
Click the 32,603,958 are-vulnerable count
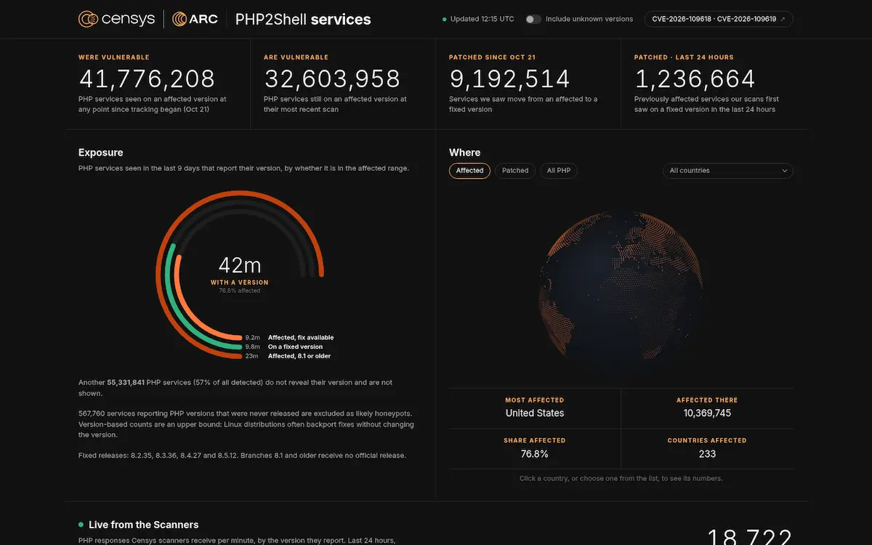click(333, 78)
